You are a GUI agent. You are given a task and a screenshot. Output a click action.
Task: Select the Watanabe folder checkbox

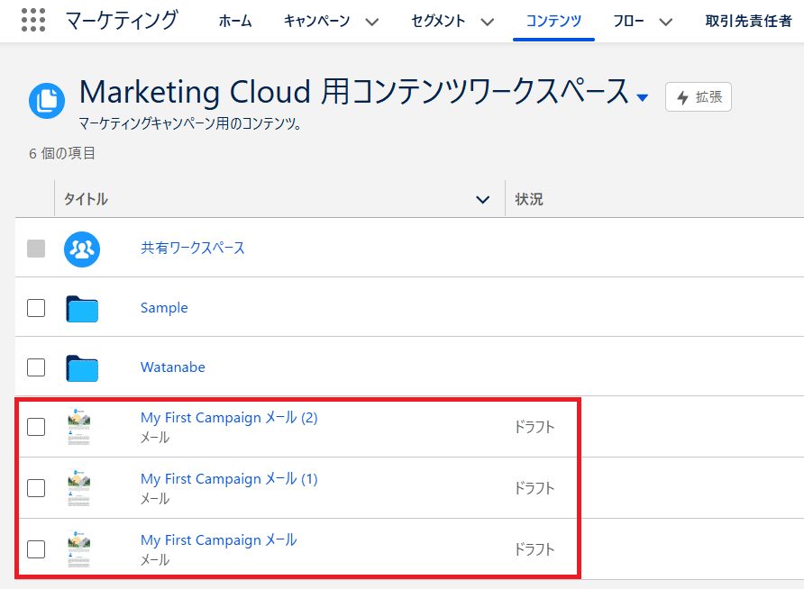[36, 367]
